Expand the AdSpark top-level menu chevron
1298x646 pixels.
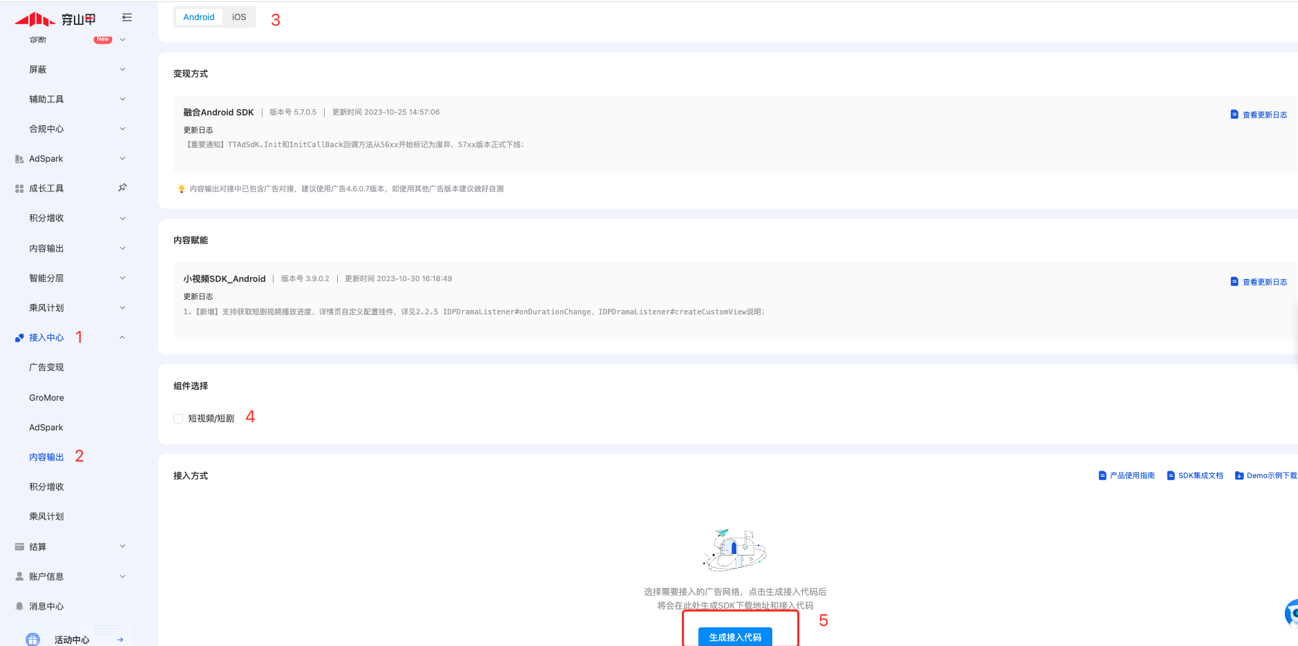123,159
